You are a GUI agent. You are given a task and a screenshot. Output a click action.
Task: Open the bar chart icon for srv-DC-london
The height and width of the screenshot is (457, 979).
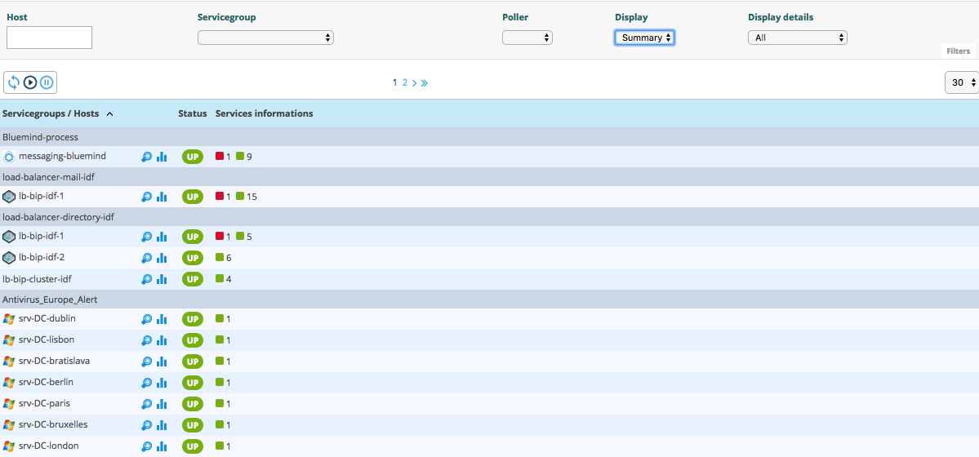(162, 446)
